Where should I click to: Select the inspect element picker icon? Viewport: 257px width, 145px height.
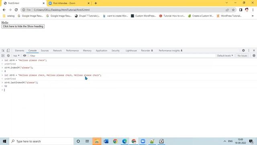click(x=3, y=50)
